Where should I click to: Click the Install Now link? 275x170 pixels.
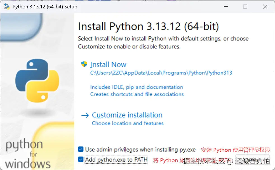[x=108, y=65]
